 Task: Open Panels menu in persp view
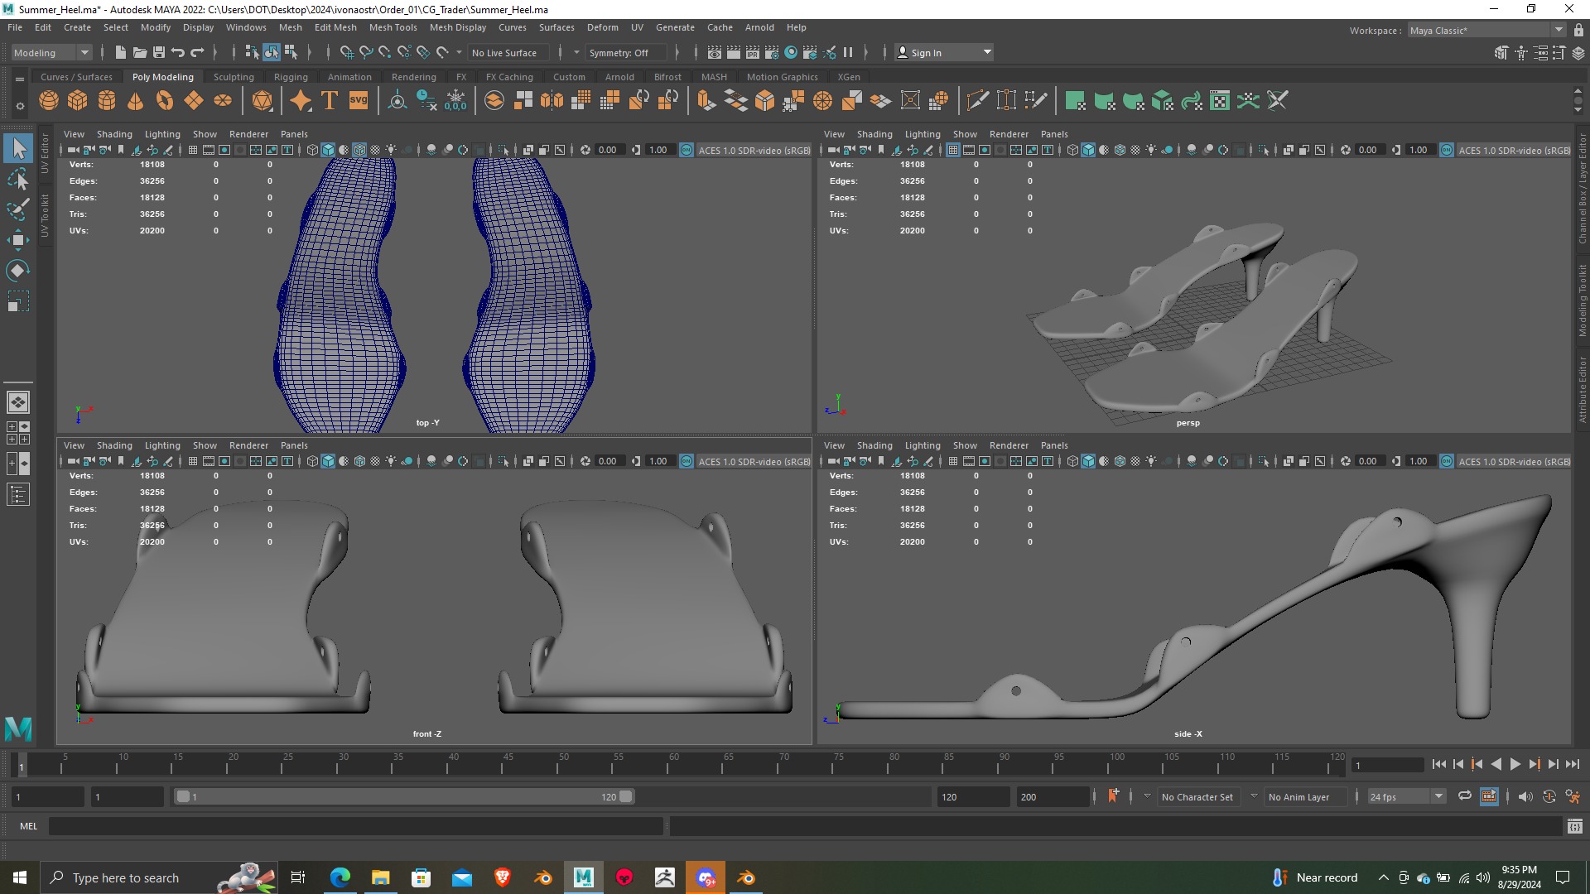(x=1054, y=134)
